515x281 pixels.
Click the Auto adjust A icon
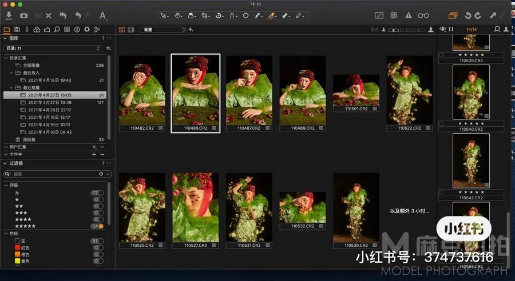tap(102, 15)
